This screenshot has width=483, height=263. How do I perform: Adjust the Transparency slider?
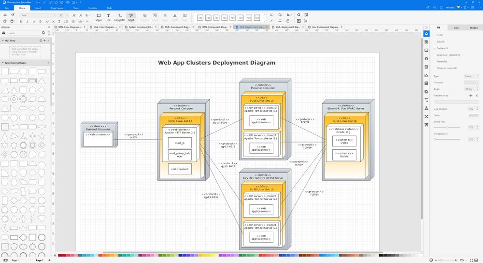click(x=447, y=139)
